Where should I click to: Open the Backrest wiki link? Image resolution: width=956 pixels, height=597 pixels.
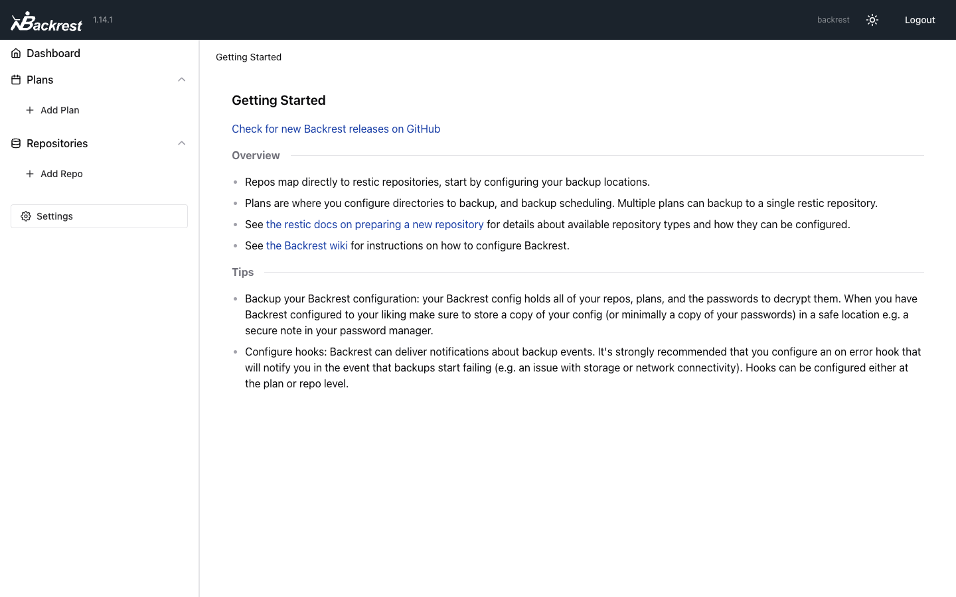point(307,245)
